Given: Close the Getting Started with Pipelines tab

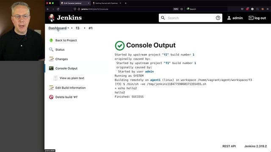Looking at the screenshot, I should tap(120, 3).
